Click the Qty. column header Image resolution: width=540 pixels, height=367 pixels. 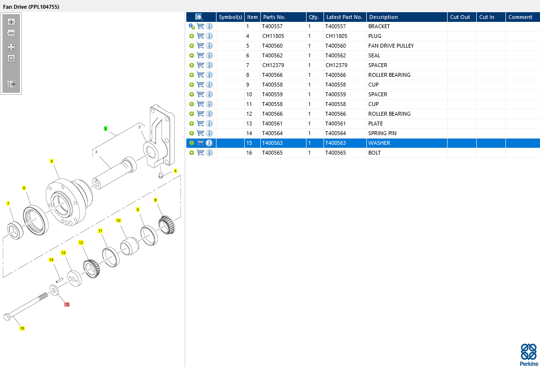pos(314,17)
